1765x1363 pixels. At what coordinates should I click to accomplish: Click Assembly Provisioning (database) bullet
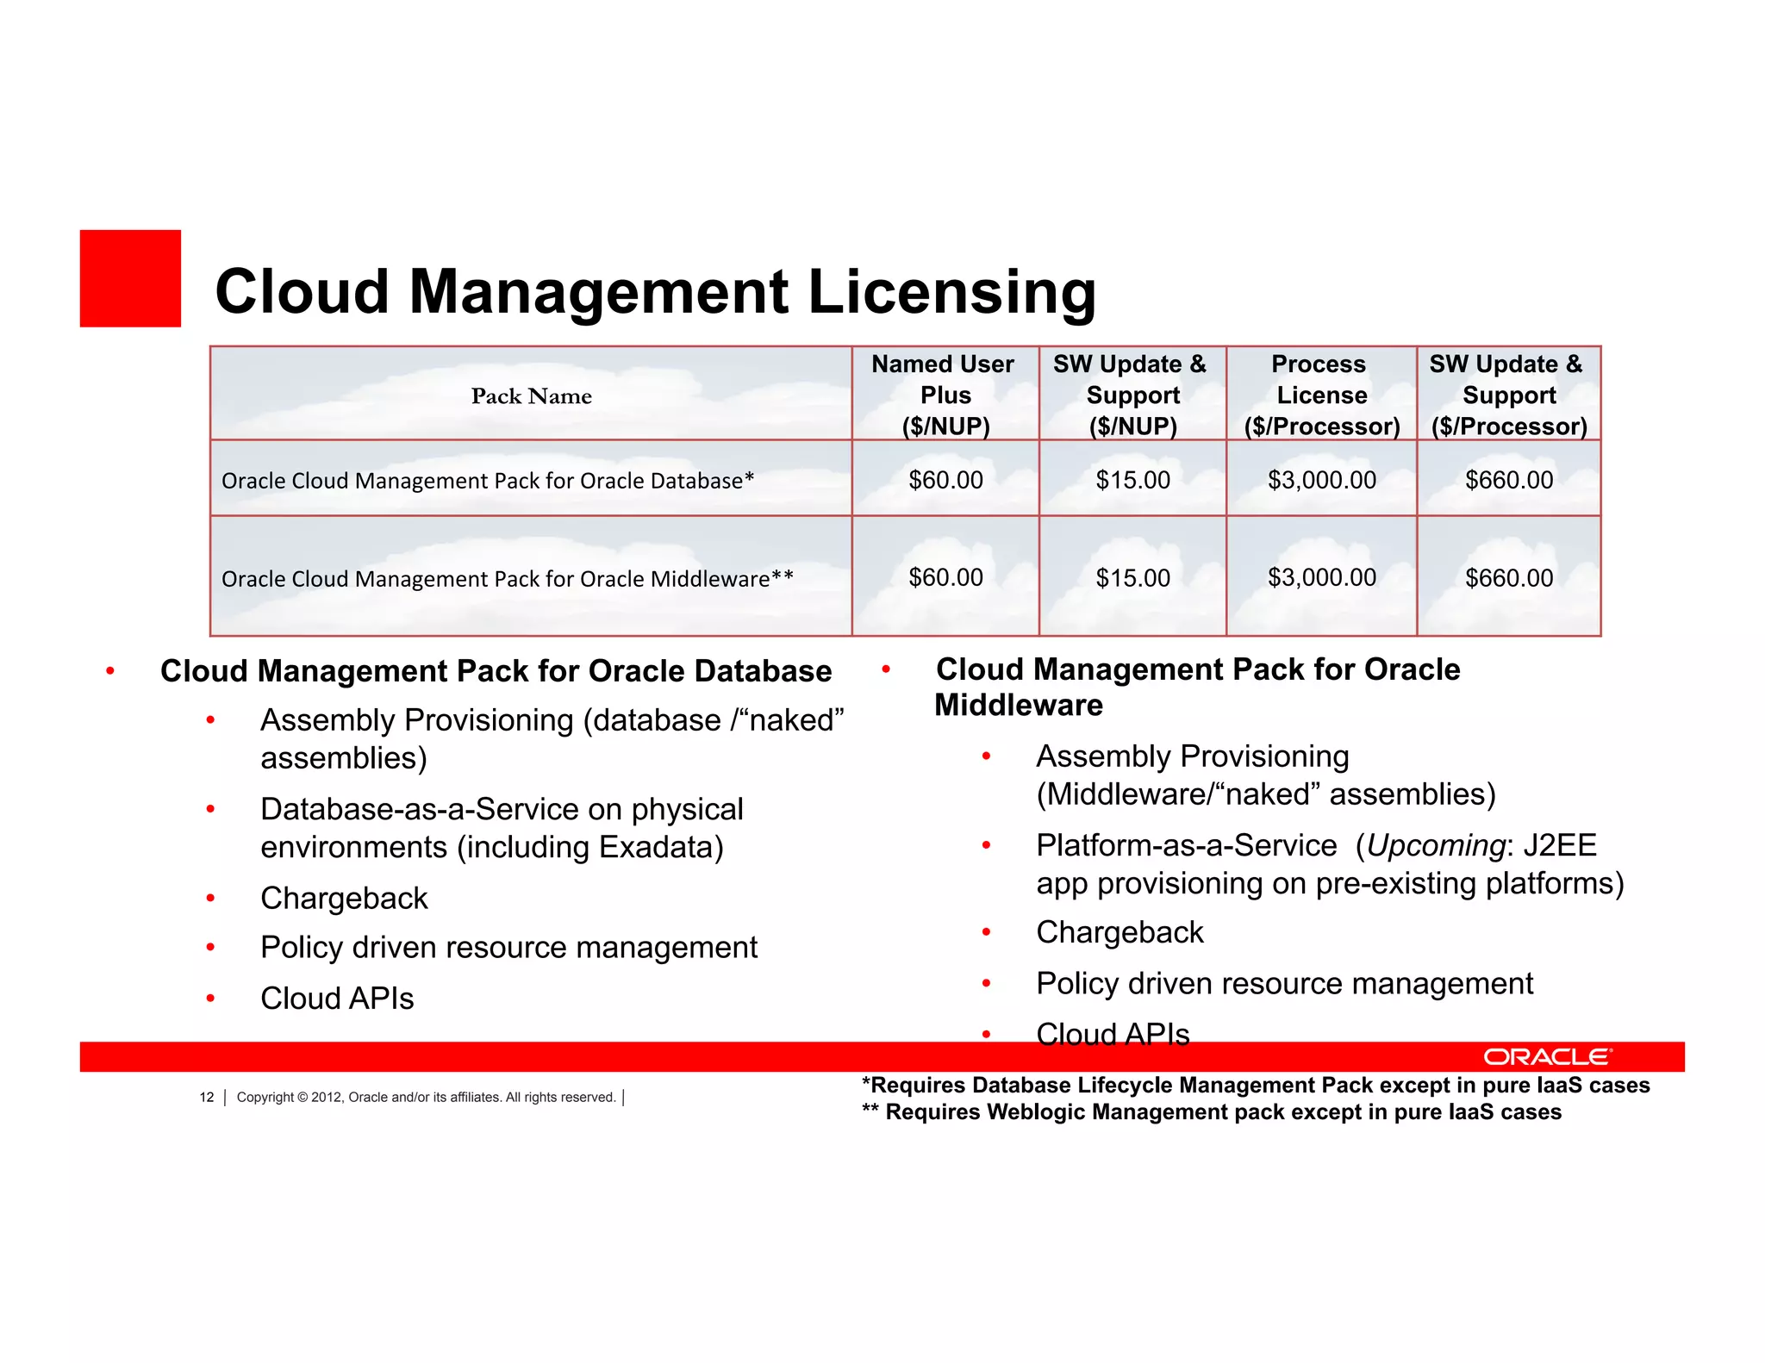tap(552, 738)
